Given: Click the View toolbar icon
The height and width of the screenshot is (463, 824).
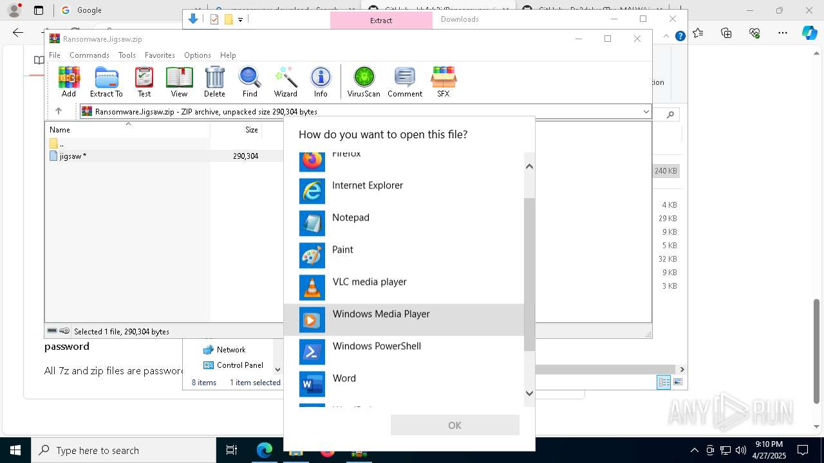Looking at the screenshot, I should tap(179, 82).
